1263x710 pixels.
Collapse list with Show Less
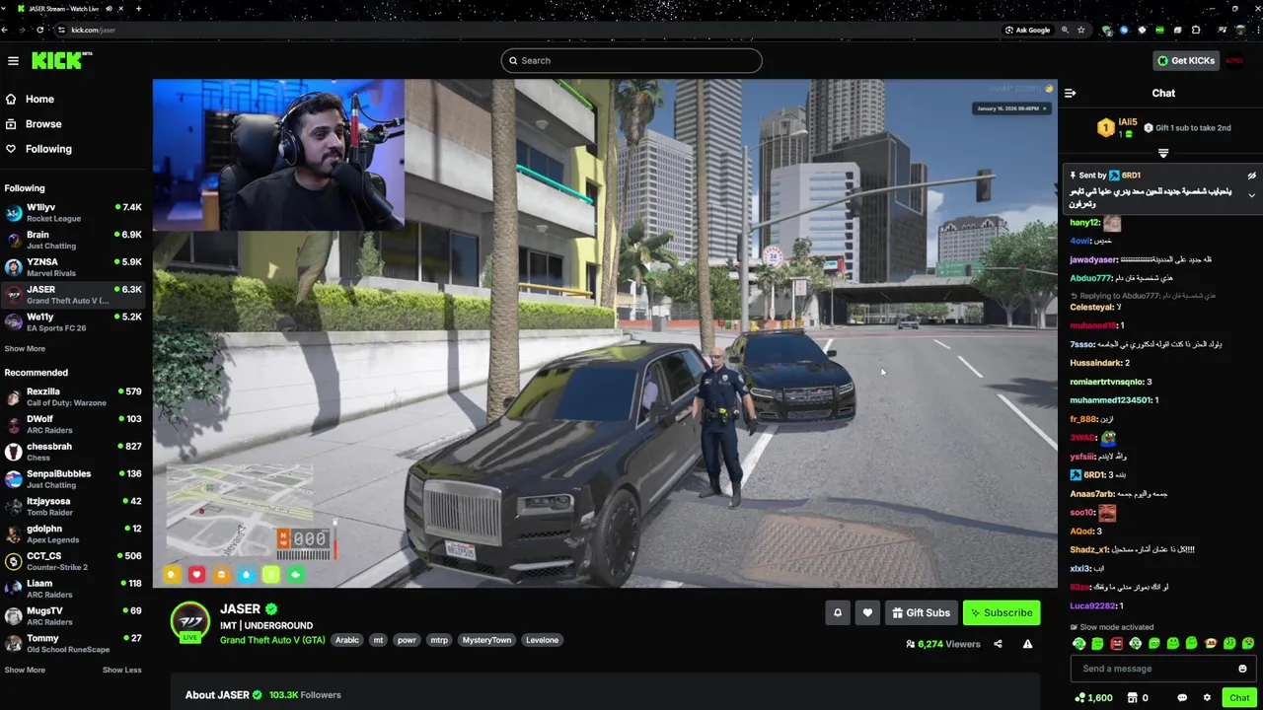click(x=121, y=670)
